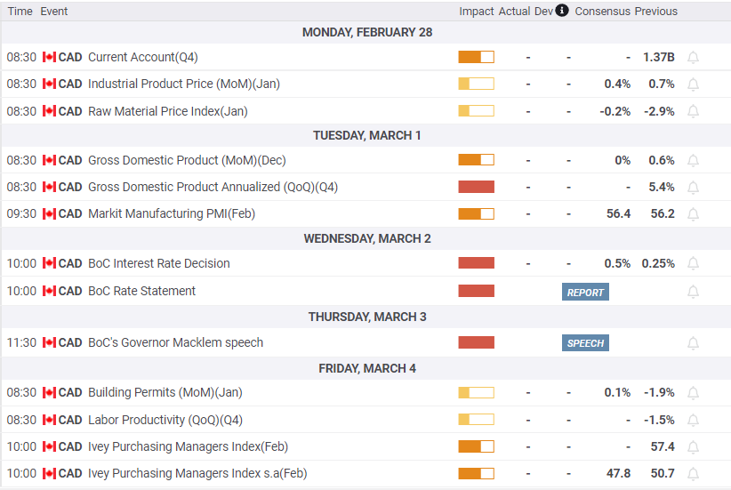Open the SPEECH button for Macklem speech
The width and height of the screenshot is (731, 490).
coord(585,343)
